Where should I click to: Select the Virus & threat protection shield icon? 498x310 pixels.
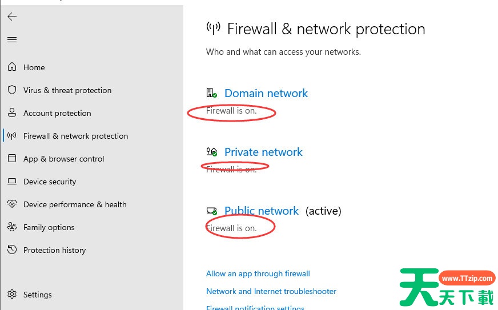tap(12, 90)
